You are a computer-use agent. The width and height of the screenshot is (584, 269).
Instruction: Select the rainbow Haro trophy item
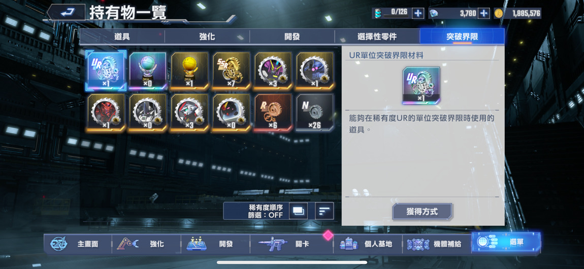(x=148, y=70)
